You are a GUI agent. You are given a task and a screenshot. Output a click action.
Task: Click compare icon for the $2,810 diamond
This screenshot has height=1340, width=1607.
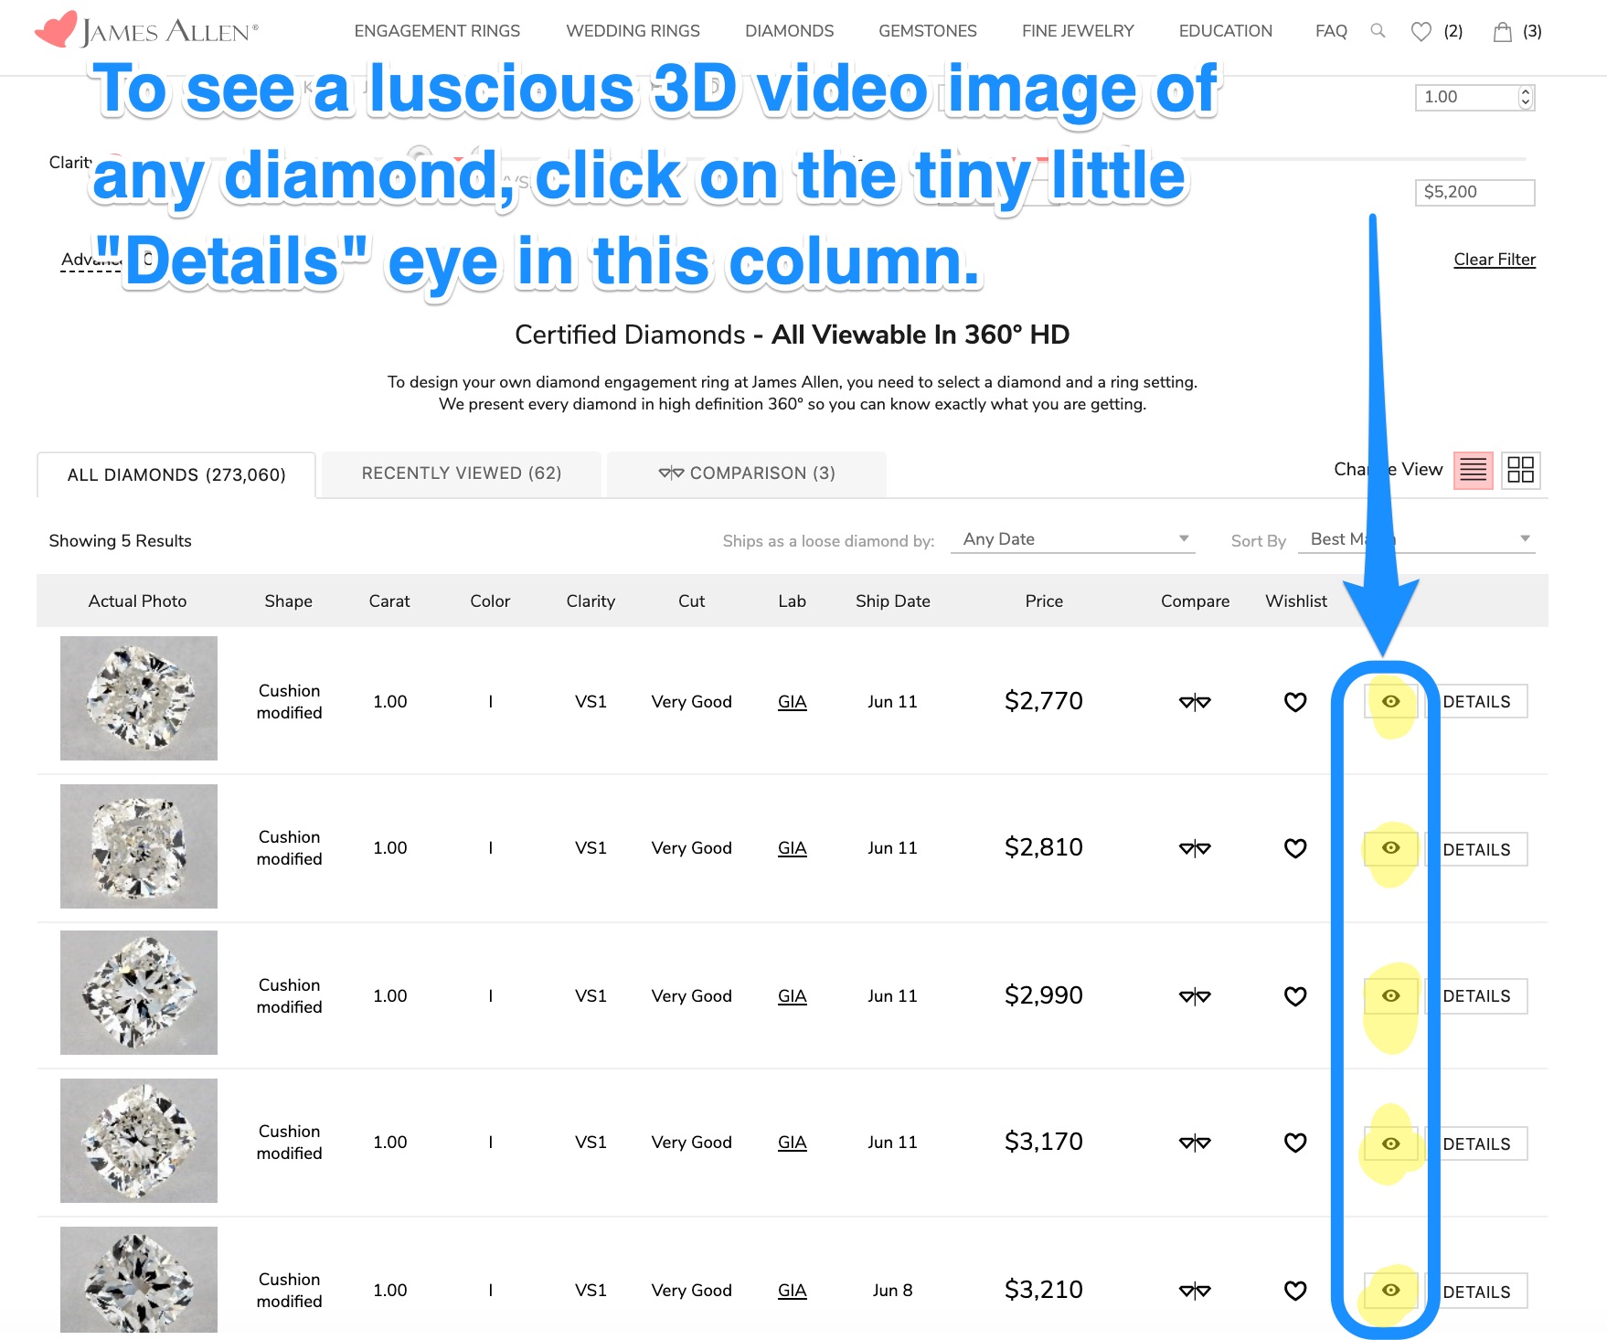pyautogui.click(x=1194, y=848)
